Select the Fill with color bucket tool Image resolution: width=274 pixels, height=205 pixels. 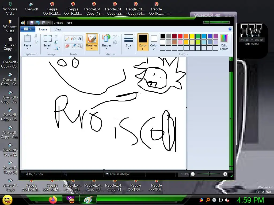[73, 38]
